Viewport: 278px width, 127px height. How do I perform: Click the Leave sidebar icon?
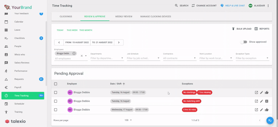pos(6,30)
